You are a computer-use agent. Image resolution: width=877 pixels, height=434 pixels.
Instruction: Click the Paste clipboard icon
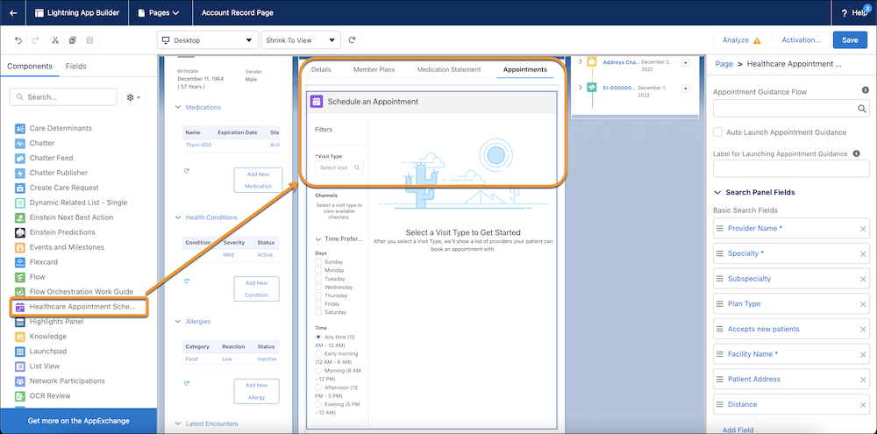click(x=89, y=40)
